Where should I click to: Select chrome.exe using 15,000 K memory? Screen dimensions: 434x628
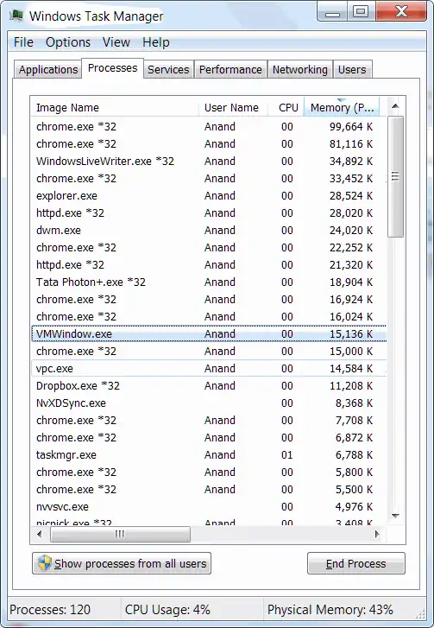pyautogui.click(x=209, y=351)
